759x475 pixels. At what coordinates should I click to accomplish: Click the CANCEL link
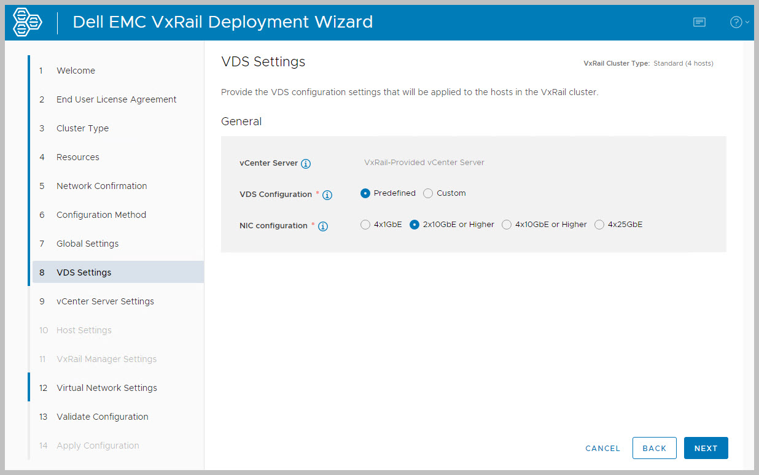(x=602, y=449)
